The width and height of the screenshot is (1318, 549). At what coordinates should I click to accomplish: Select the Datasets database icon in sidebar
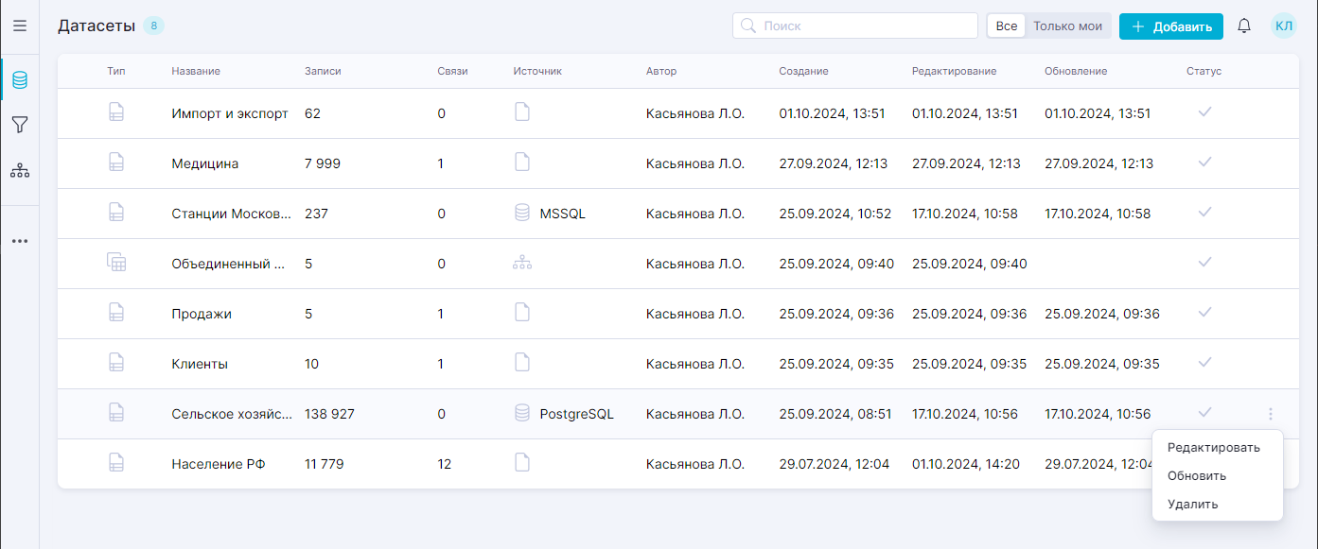[19, 80]
